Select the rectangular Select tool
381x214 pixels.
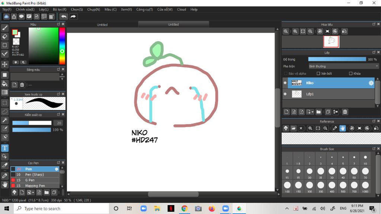click(x=4, y=103)
